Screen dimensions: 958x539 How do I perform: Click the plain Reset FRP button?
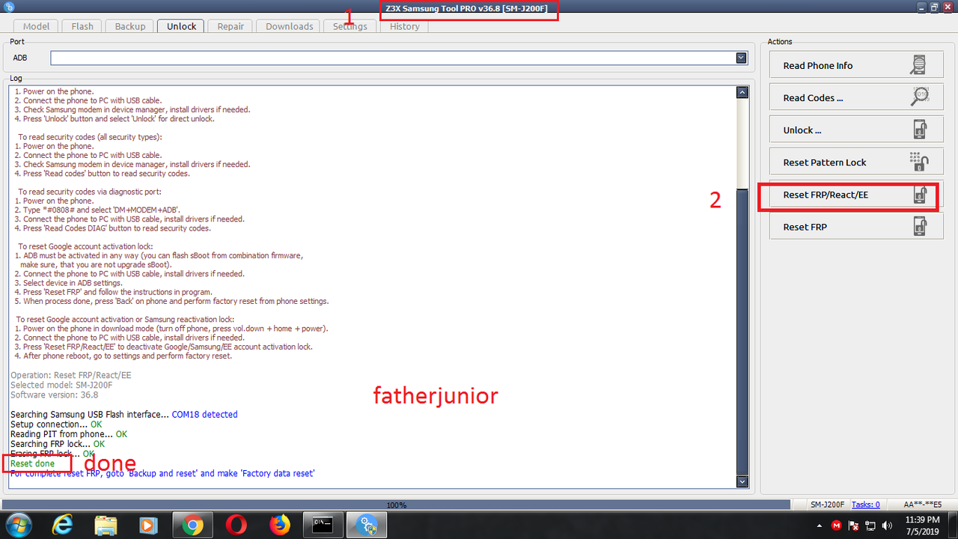(856, 227)
